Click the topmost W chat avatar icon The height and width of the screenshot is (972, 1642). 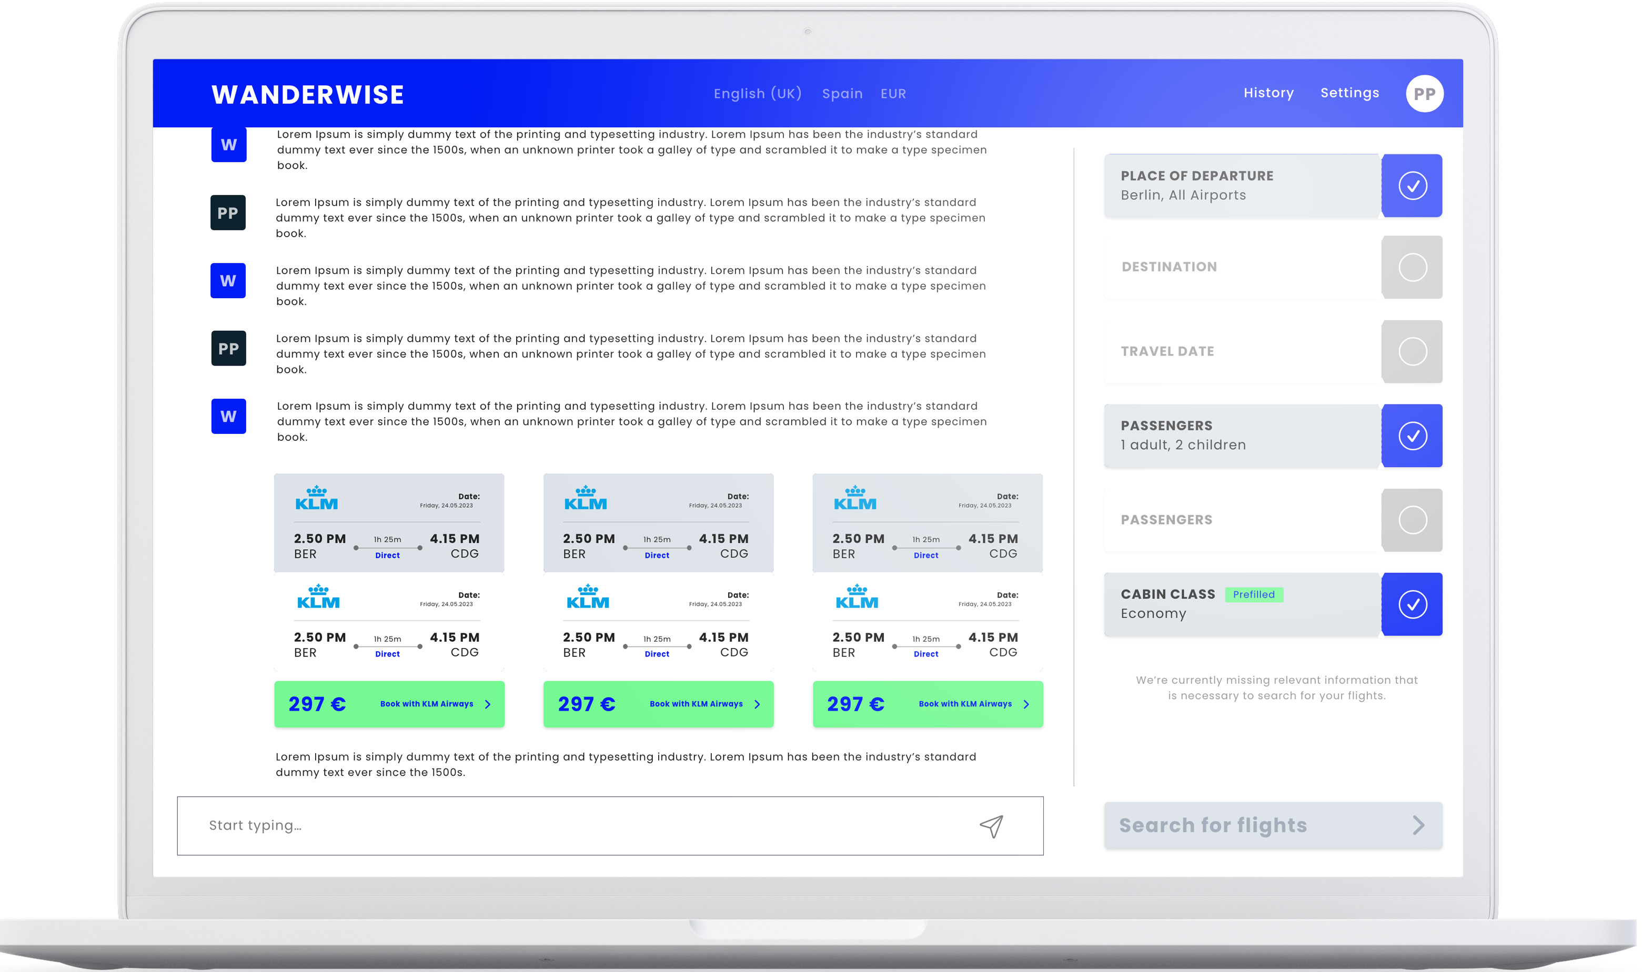click(x=228, y=145)
